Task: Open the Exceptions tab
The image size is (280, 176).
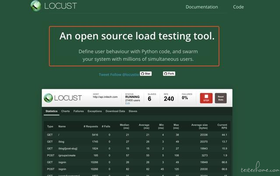Action: click(94, 111)
